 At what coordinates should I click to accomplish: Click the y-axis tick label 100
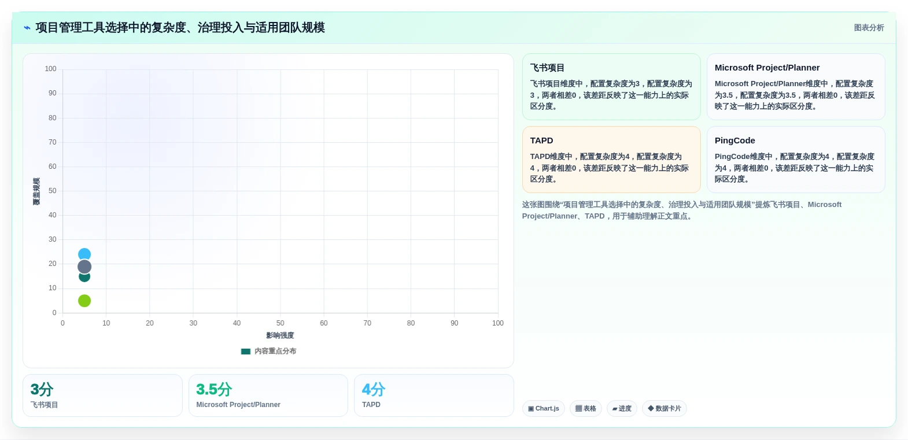pos(51,69)
